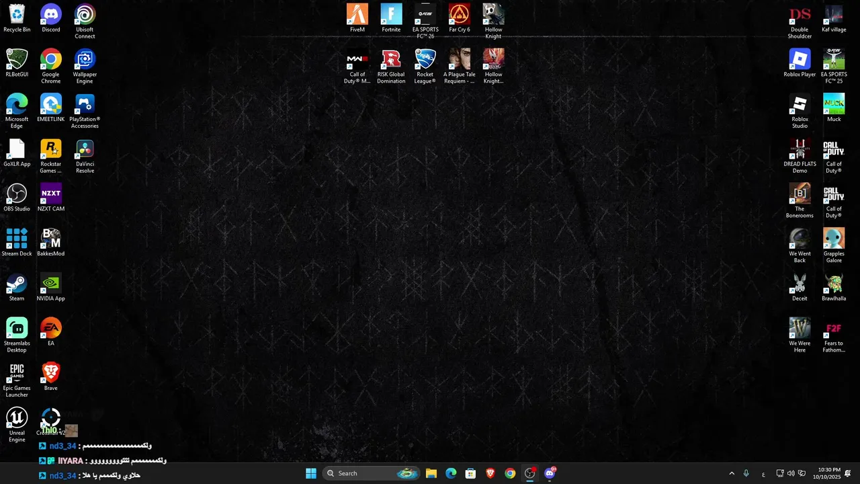This screenshot has height=484, width=860.
Task: Open The Bonerooms desktop shortcut
Action: tap(800, 201)
